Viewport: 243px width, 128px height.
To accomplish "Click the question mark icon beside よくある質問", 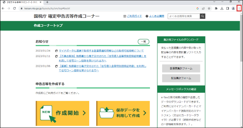I will pos(147,16).
